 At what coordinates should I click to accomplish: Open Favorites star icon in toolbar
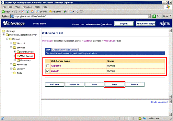(x=51, y=12)
